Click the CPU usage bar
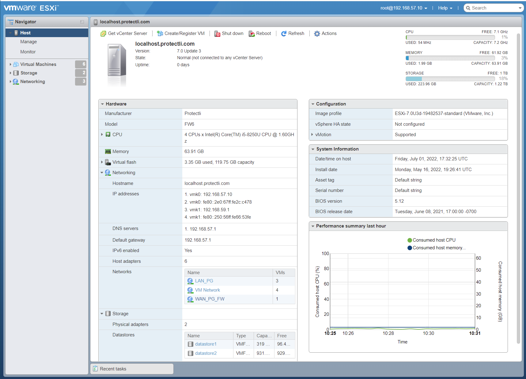 pos(450,37)
